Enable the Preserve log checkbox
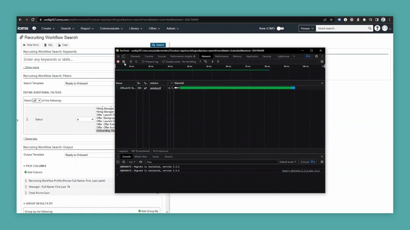This screenshot has height=230, width=410. point(143,62)
